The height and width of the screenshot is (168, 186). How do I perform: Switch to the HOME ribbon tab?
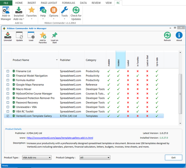(19, 3)
